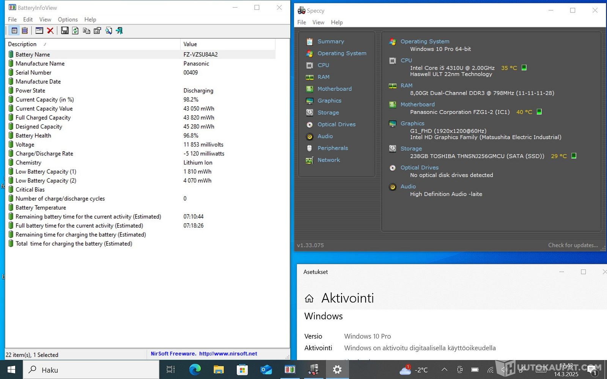This screenshot has height=379, width=607.
Task: Select the Designed Capacity row in BatteryInfoView
Action: pyautogui.click(x=140, y=127)
